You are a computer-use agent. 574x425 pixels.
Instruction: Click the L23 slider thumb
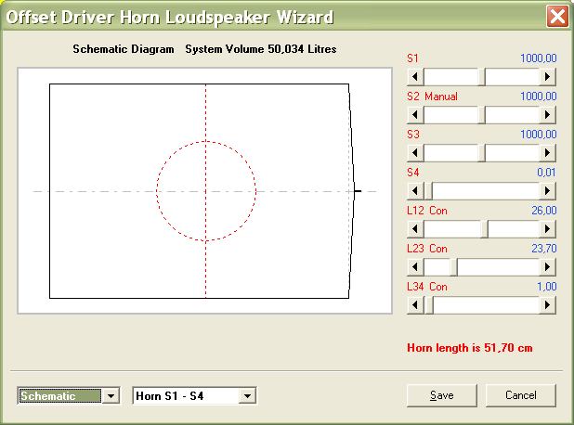454,267
